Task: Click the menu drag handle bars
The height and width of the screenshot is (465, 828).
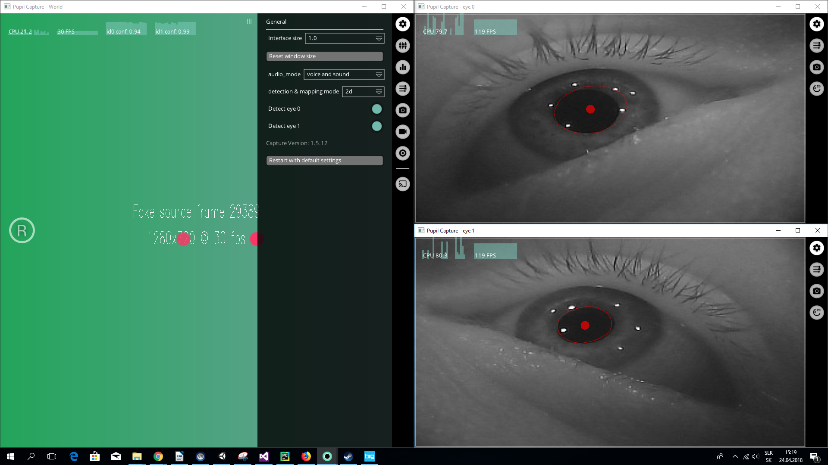Action: pos(249,22)
